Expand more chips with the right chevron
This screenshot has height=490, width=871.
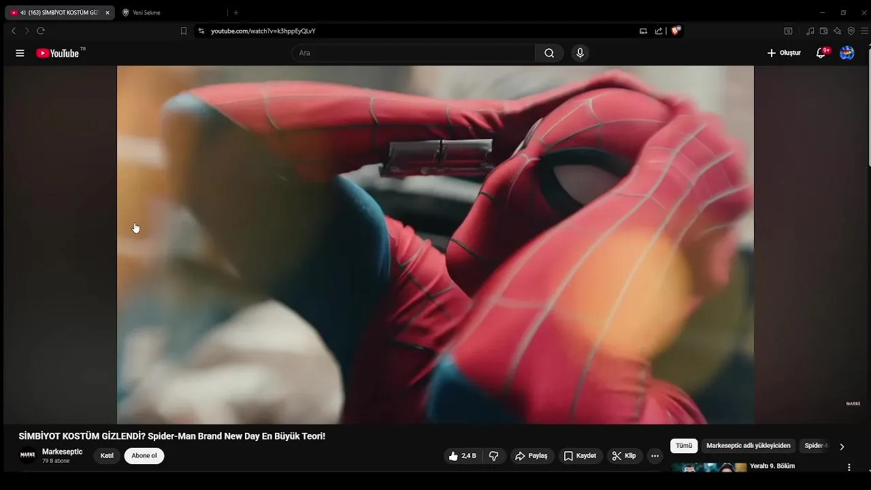[x=842, y=447]
